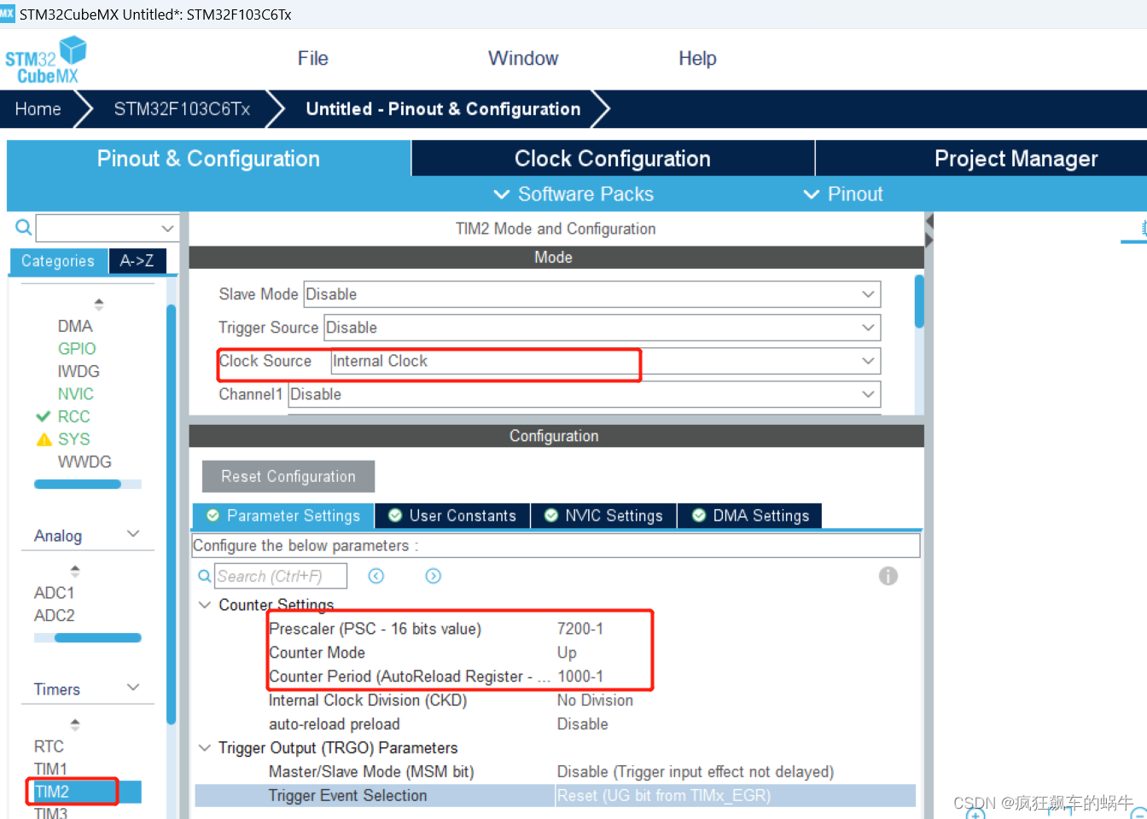Switch to Pinout & Configuration tab
Screen dimensions: 1147x819
(209, 159)
